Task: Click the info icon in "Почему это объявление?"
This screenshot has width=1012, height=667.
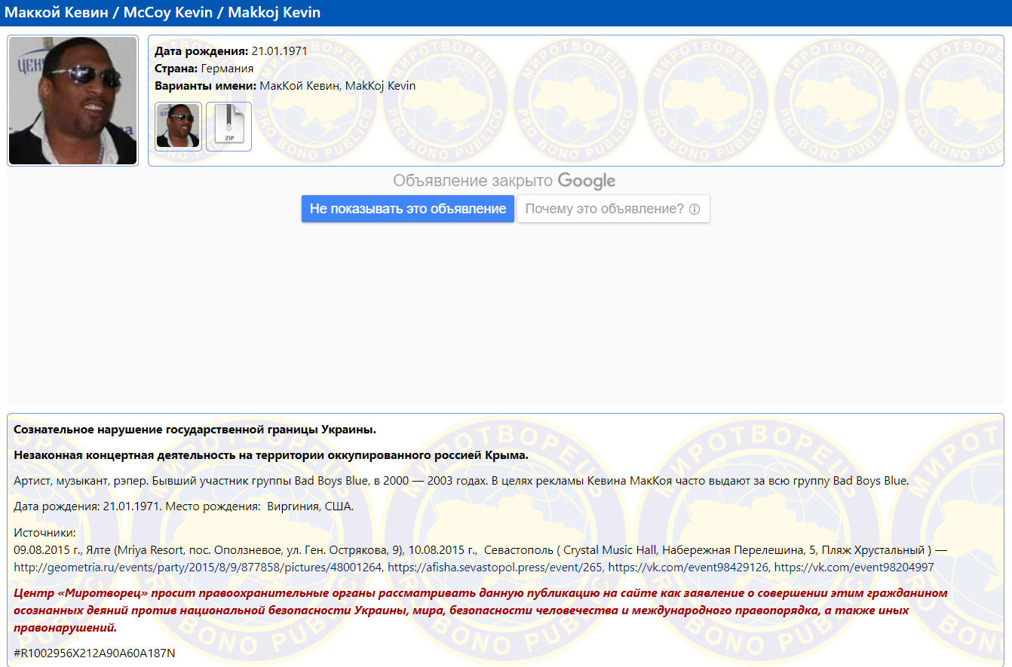Action: click(695, 210)
